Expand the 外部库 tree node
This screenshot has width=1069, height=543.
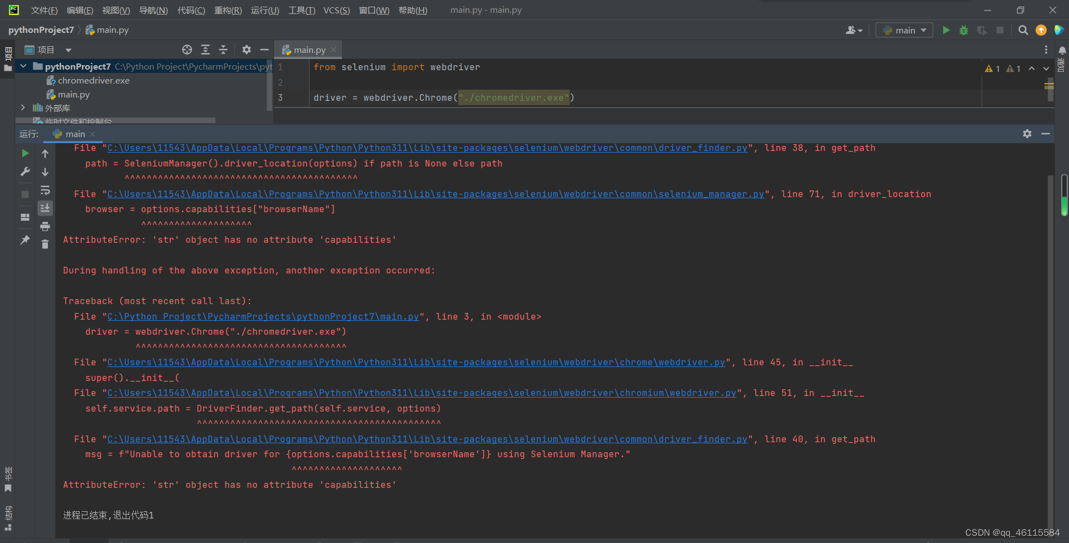click(x=23, y=107)
